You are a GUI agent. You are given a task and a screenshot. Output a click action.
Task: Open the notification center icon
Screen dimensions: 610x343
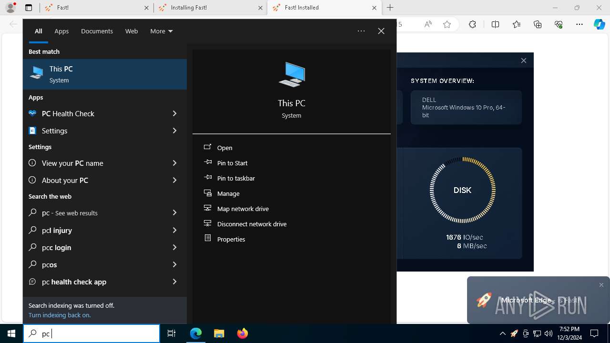point(594,333)
